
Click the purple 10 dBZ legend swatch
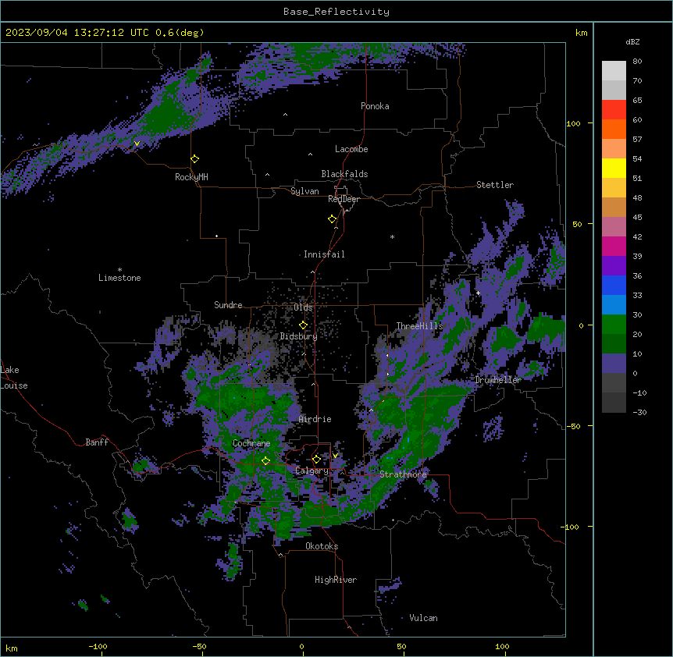[614, 364]
